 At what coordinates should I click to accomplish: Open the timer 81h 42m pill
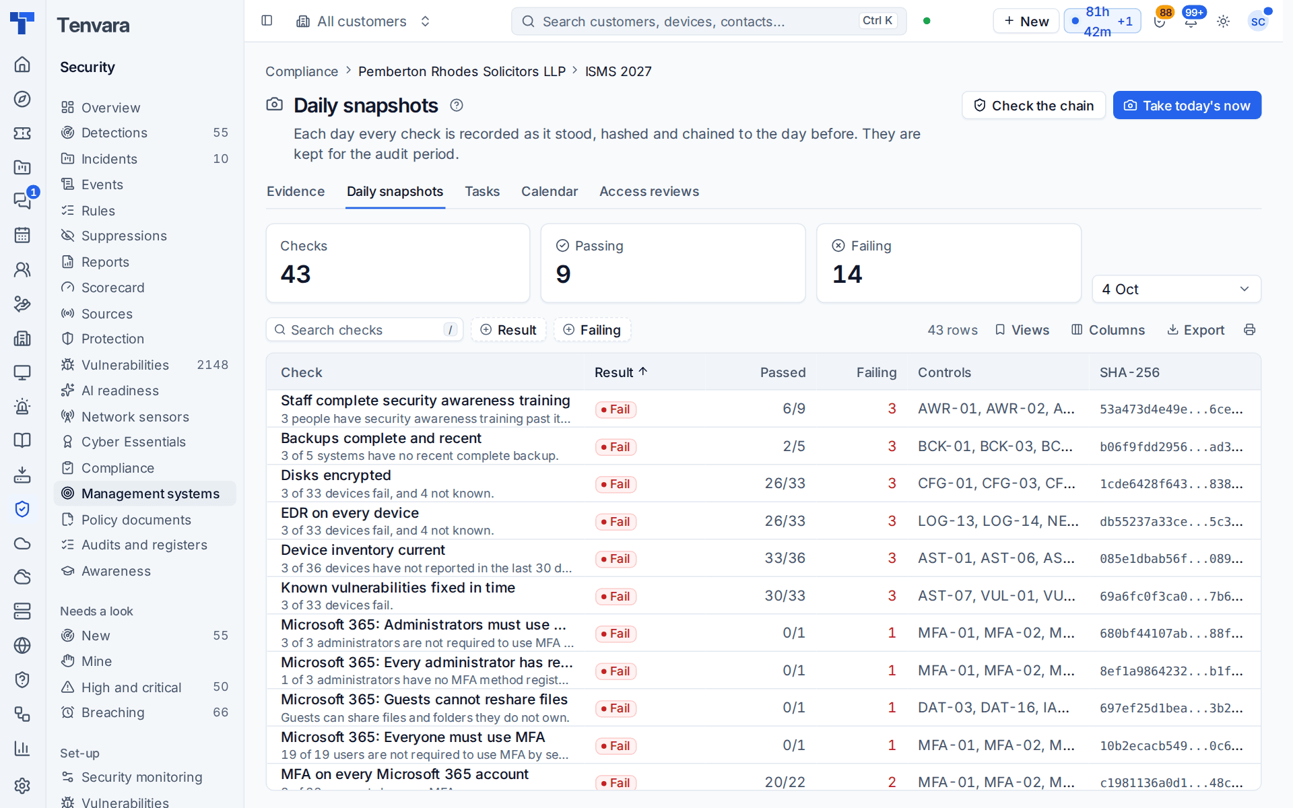click(1102, 21)
